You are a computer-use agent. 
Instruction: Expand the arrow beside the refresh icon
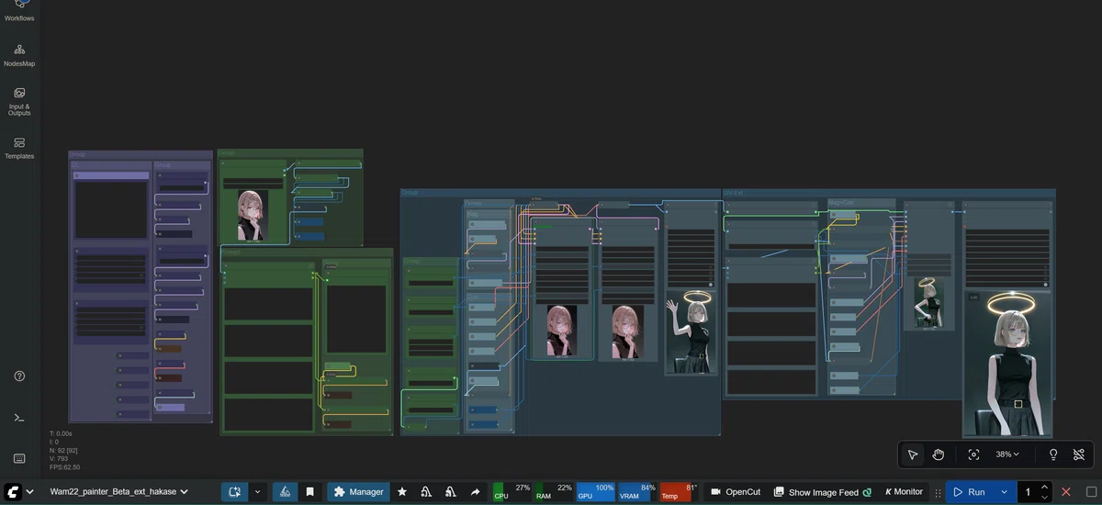coord(258,492)
